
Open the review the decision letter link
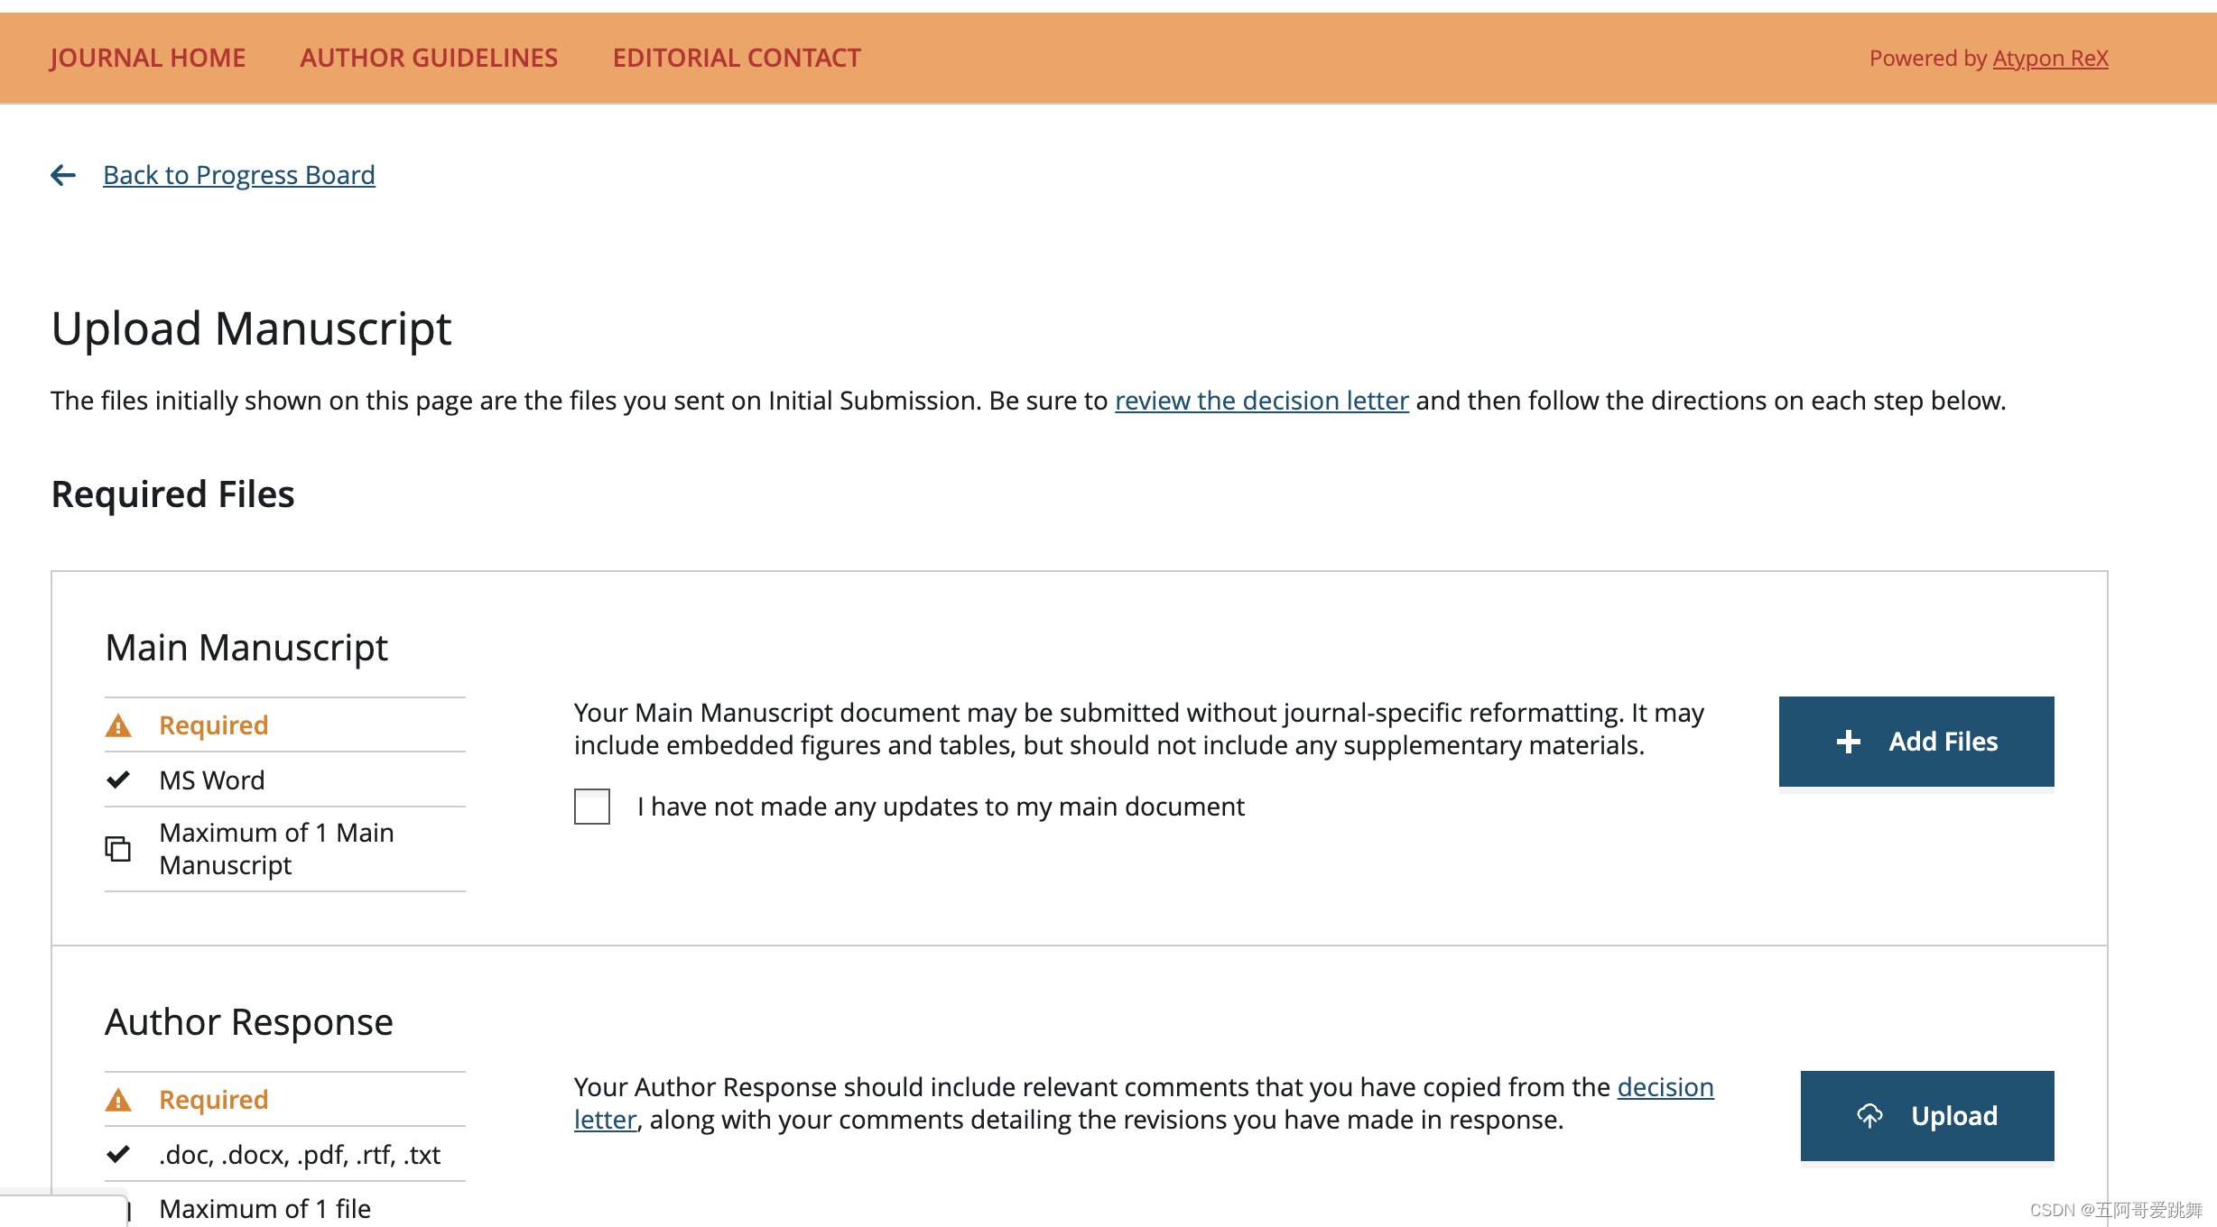[1261, 401]
